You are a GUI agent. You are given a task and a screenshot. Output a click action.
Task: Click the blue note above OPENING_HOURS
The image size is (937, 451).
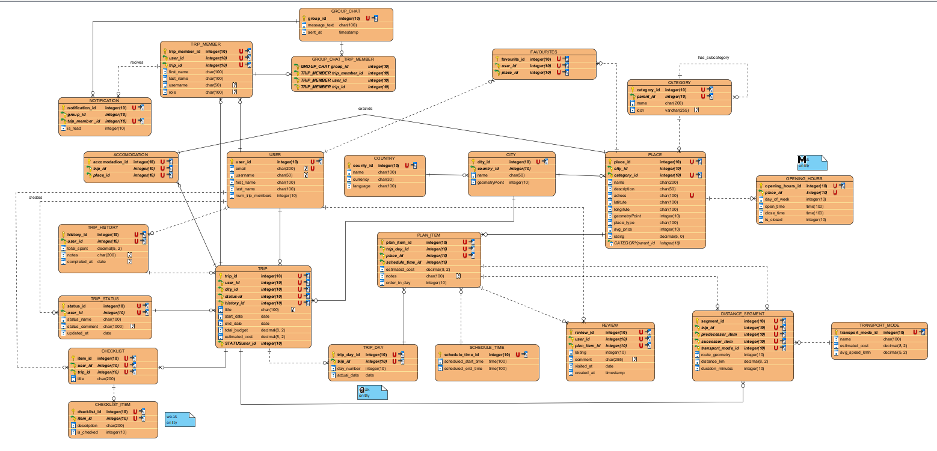pos(812,162)
